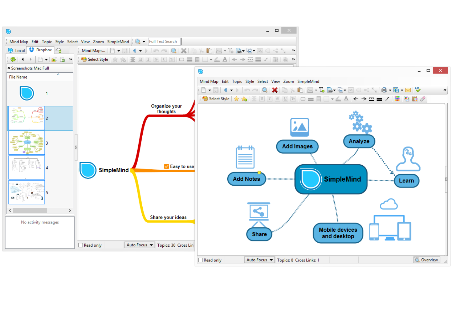
Task: Click the blue back arrow in back window toolbar
Action: pos(134,50)
